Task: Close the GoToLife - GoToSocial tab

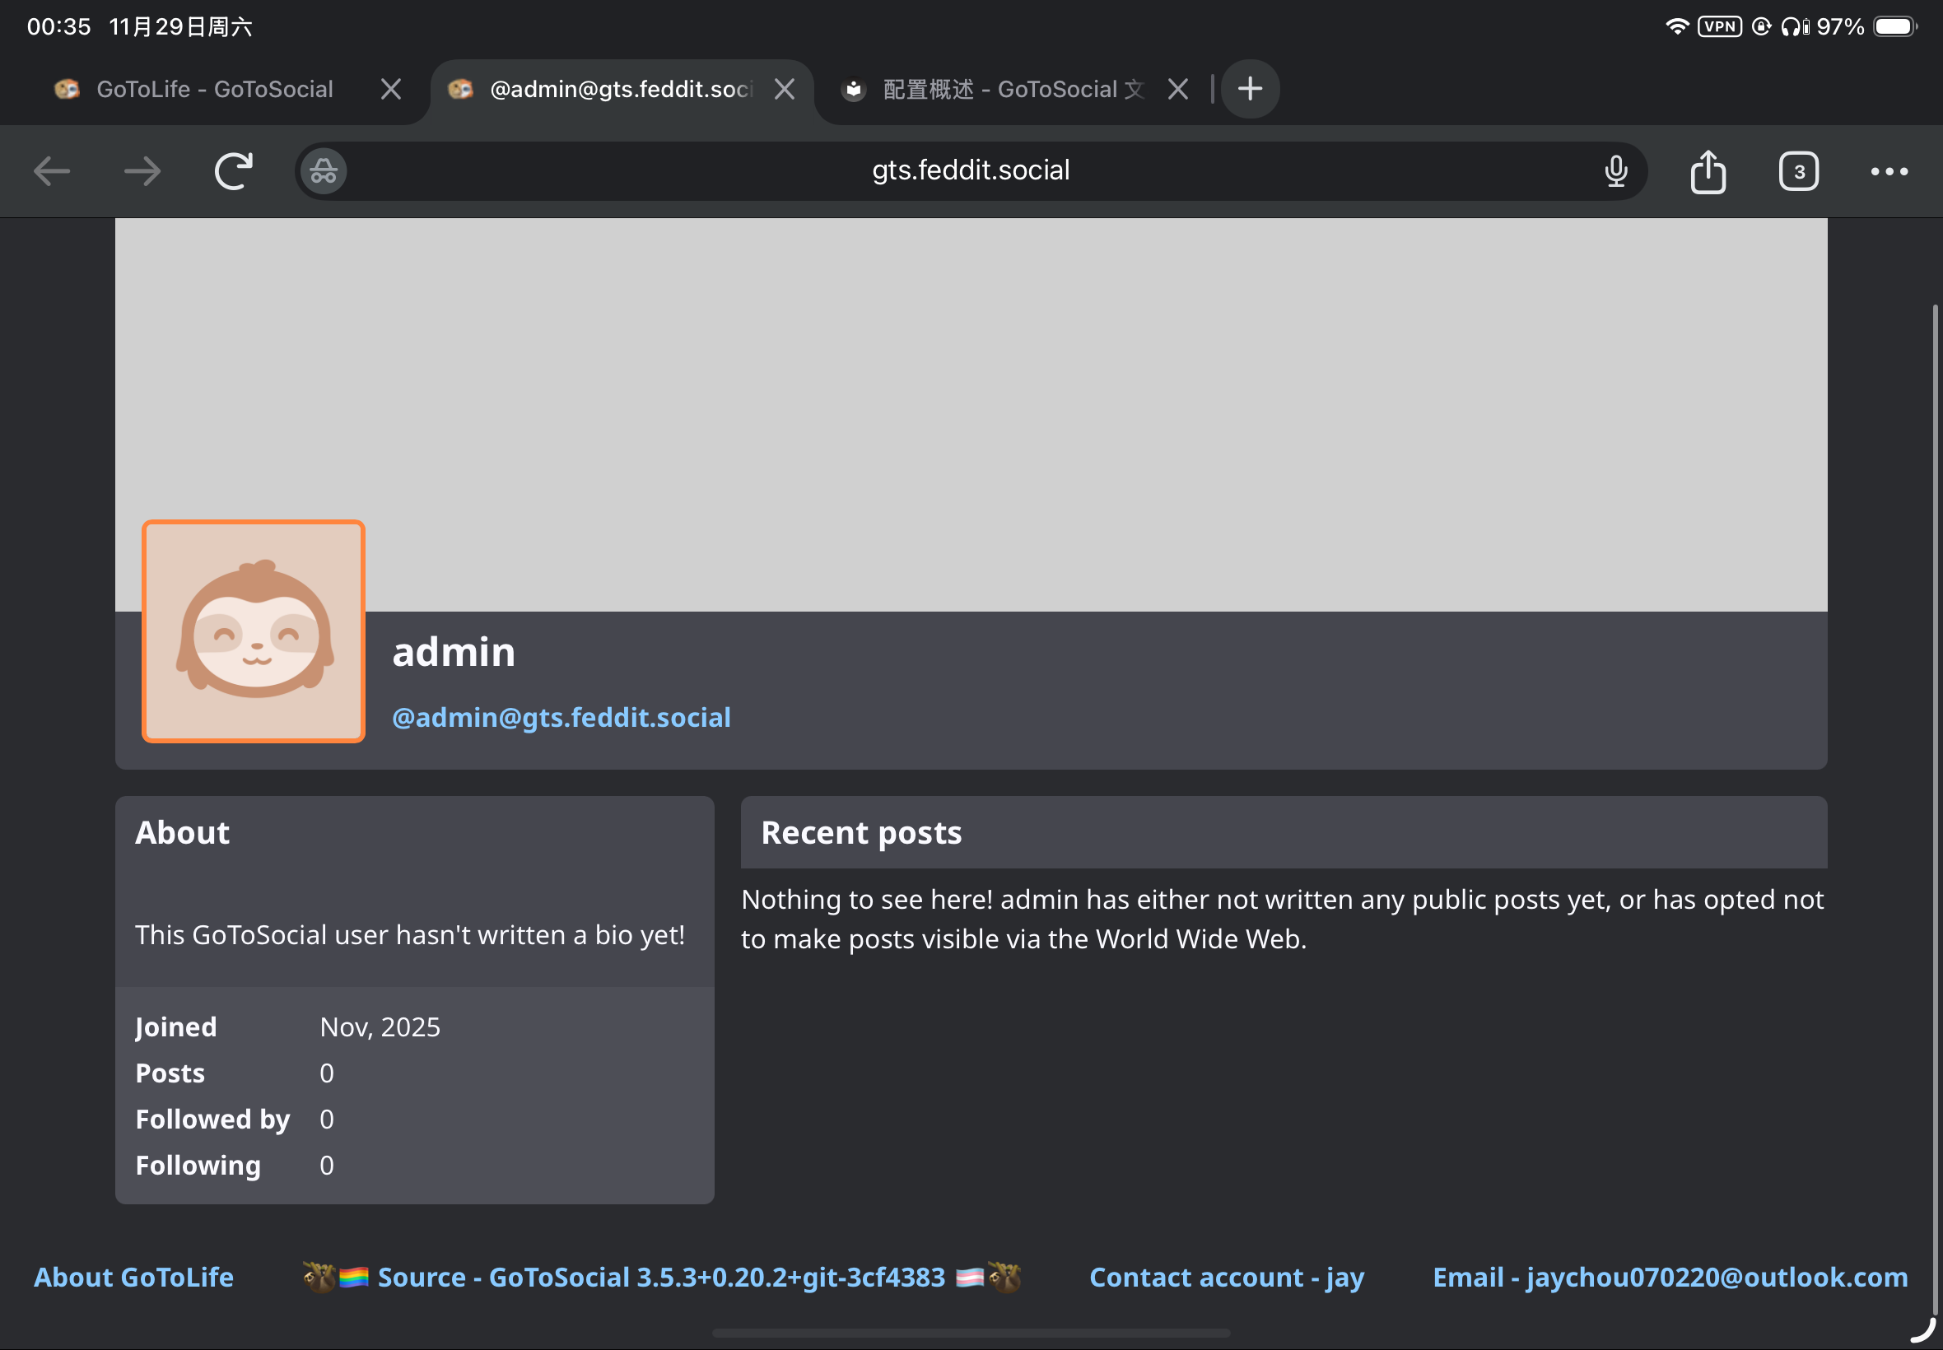Action: [x=391, y=89]
